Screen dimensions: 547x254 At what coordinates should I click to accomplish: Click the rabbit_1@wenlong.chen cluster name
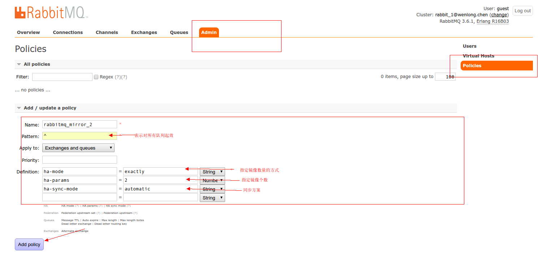point(462,15)
